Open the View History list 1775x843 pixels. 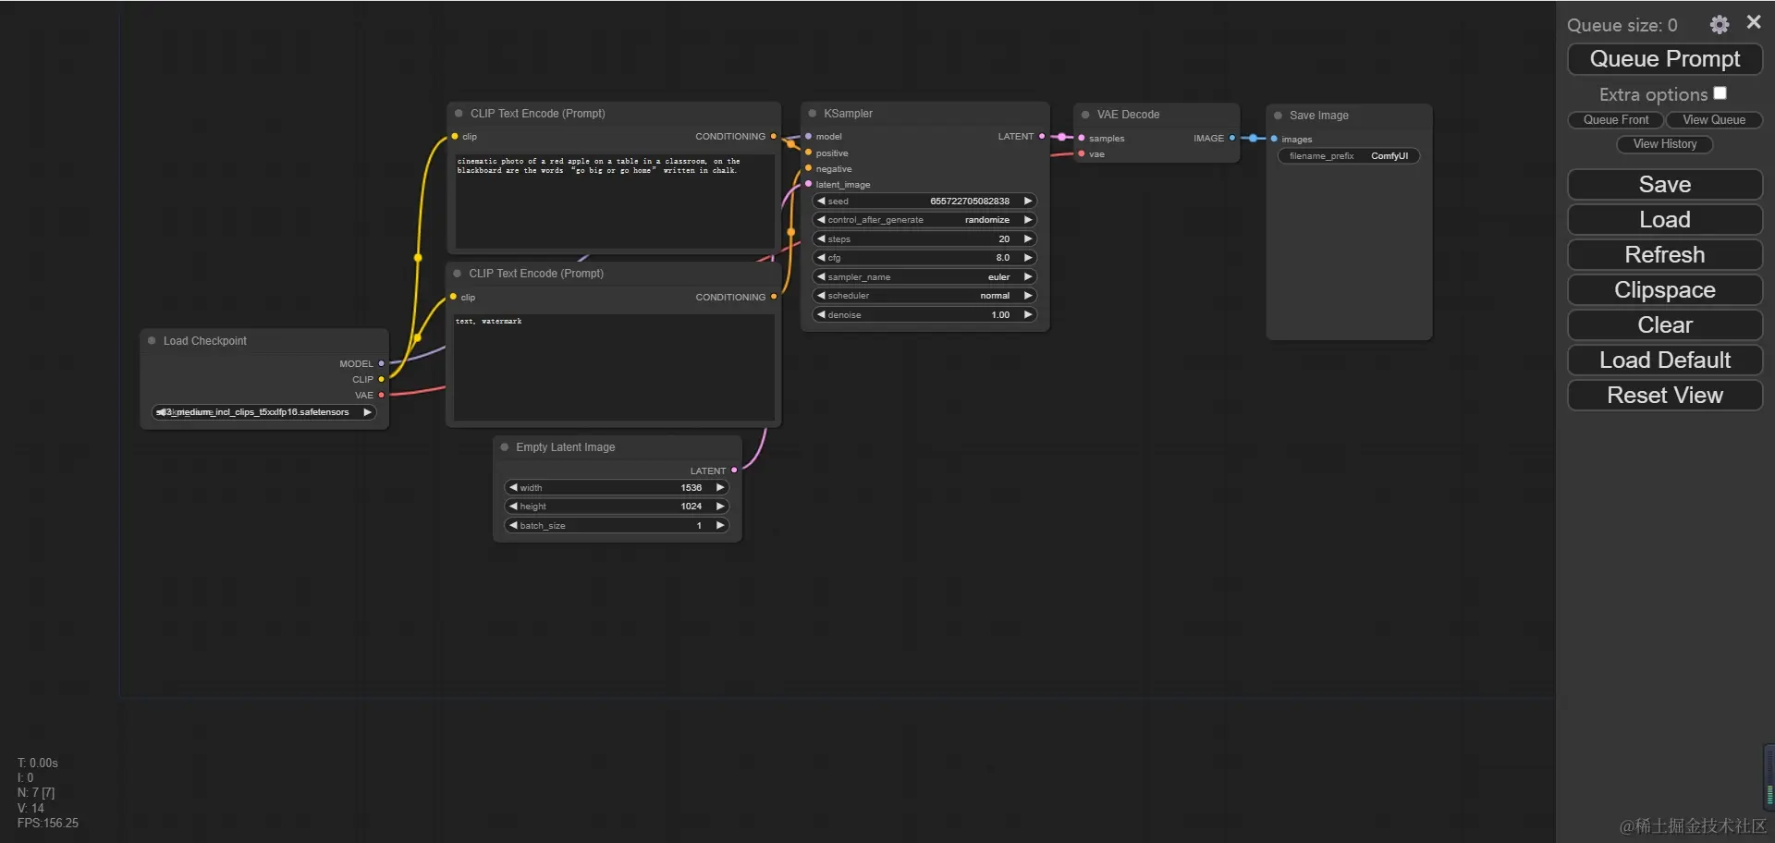pos(1665,144)
